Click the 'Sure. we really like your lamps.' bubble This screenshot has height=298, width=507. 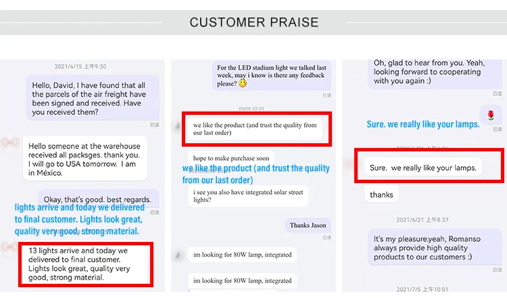click(x=423, y=168)
